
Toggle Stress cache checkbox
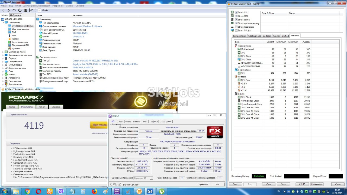pyautogui.click(x=236, y=19)
